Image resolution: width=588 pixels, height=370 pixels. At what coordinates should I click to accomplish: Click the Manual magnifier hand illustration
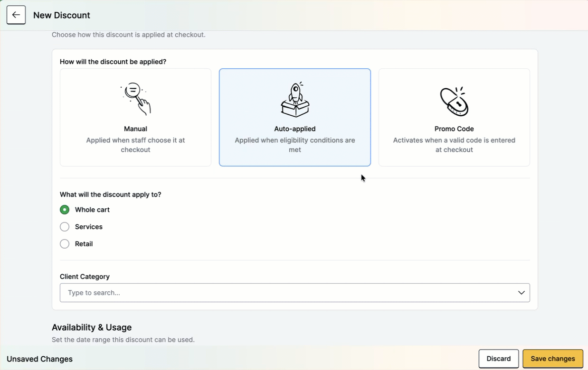pyautogui.click(x=135, y=99)
